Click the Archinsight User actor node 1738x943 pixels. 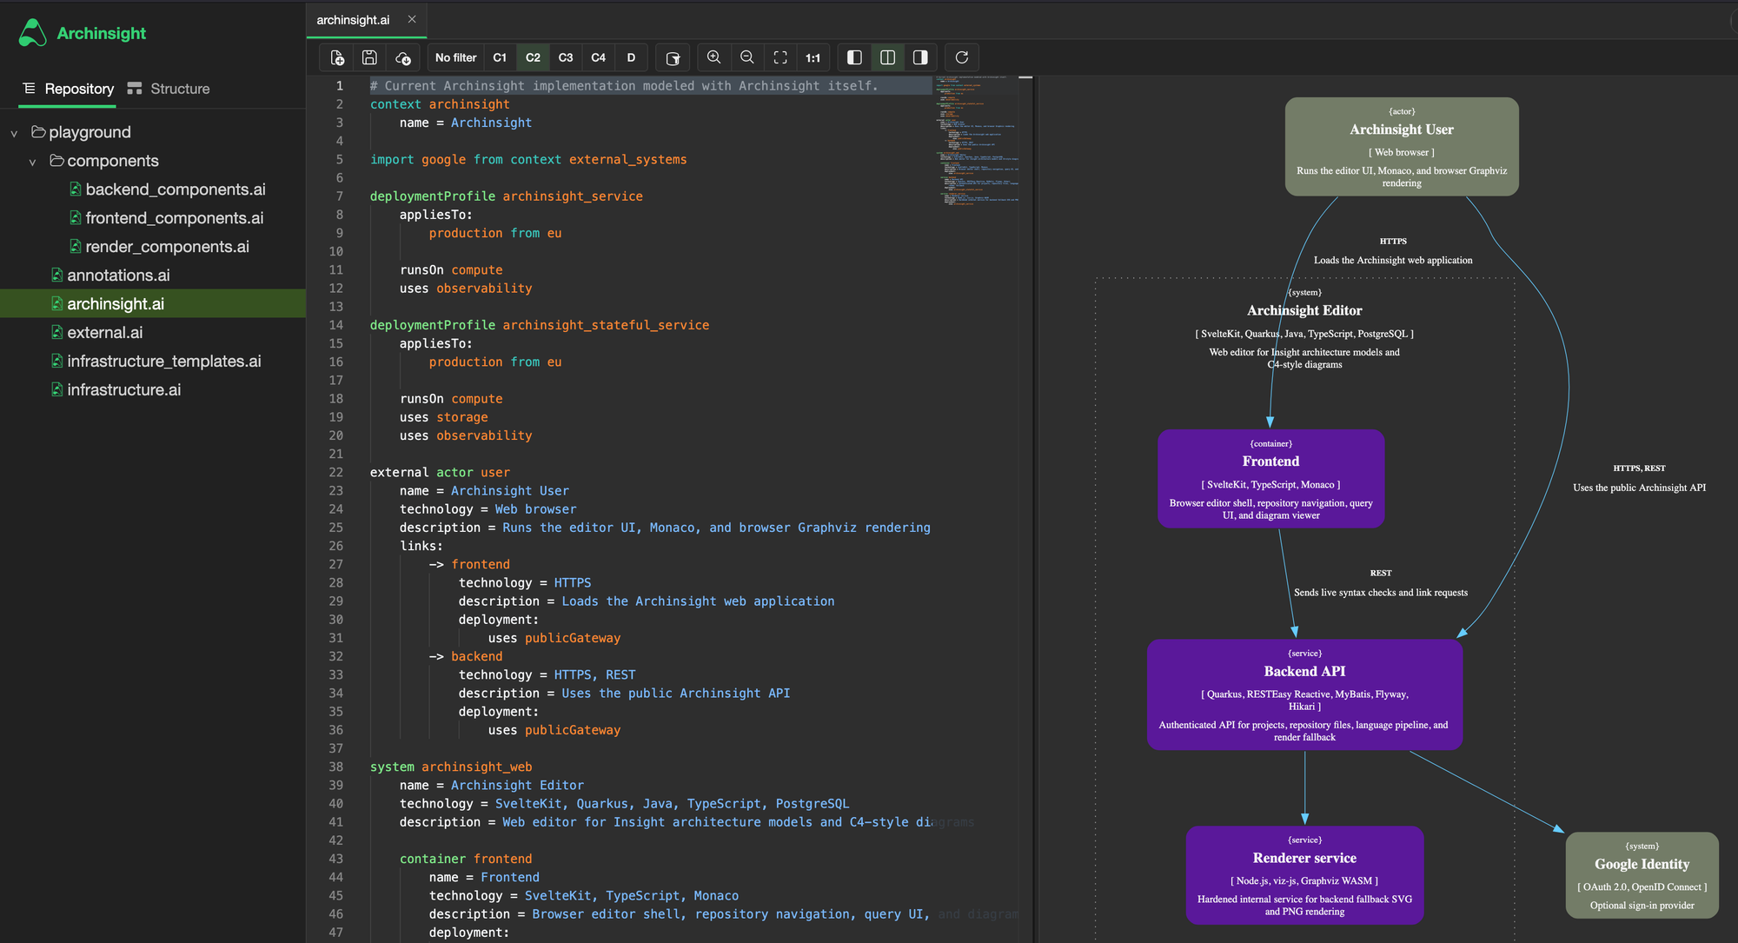pos(1402,146)
